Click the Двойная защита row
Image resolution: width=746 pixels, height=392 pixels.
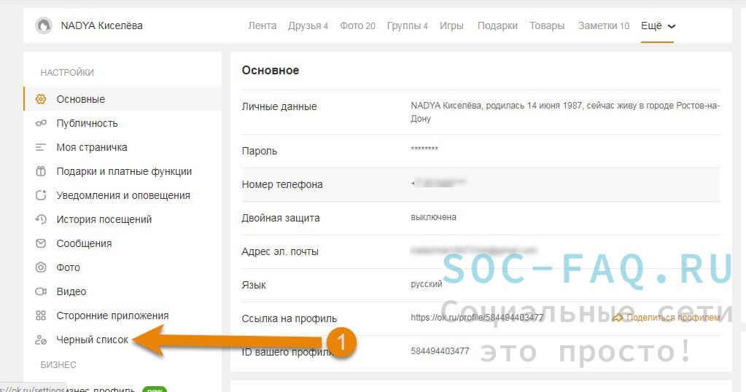[x=481, y=218]
